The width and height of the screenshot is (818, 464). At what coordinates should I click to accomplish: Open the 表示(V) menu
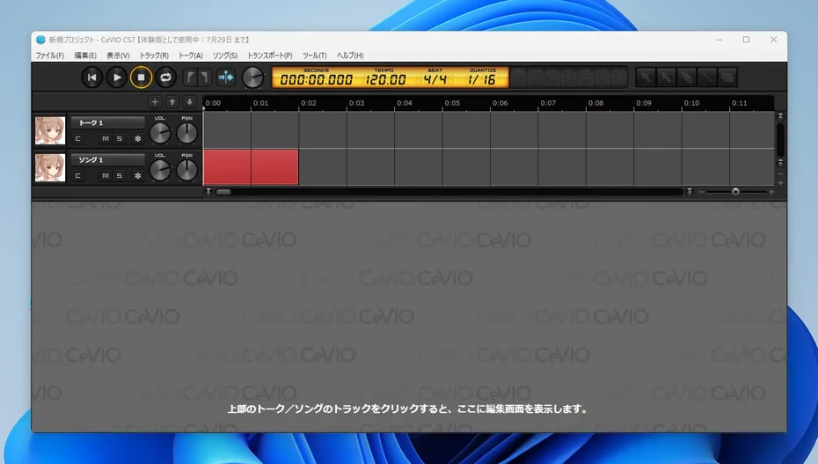pos(118,55)
